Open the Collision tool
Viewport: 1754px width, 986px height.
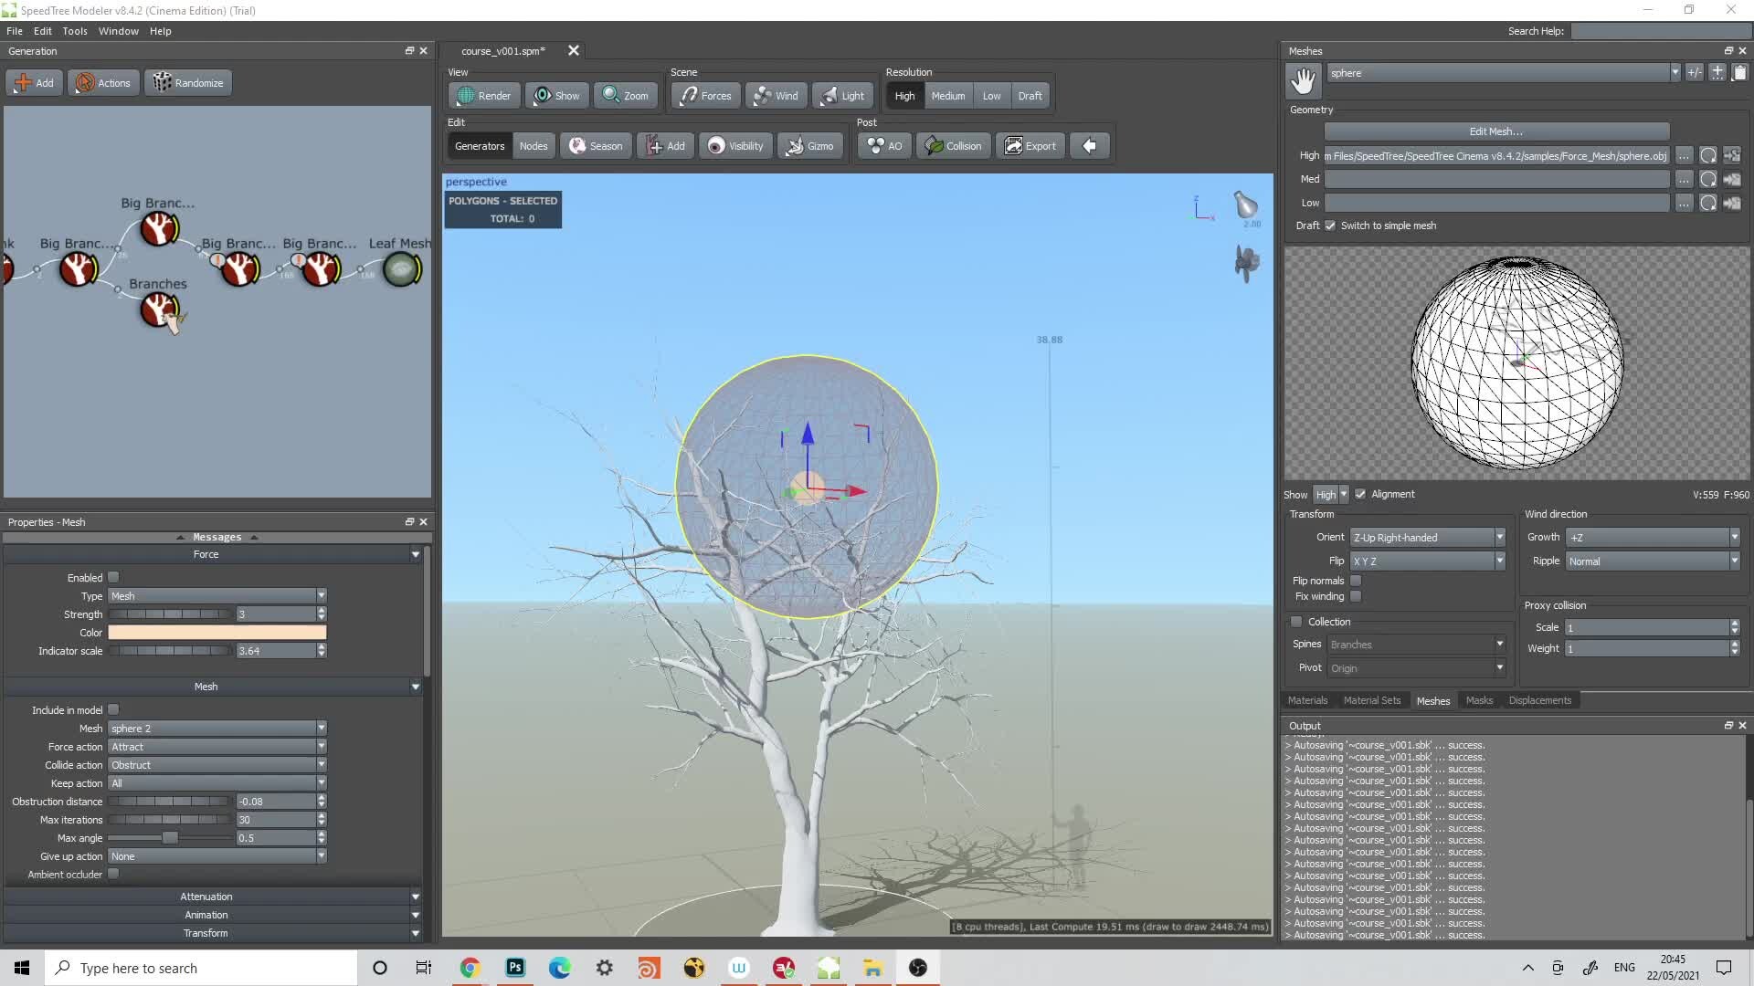pyautogui.click(x=953, y=145)
